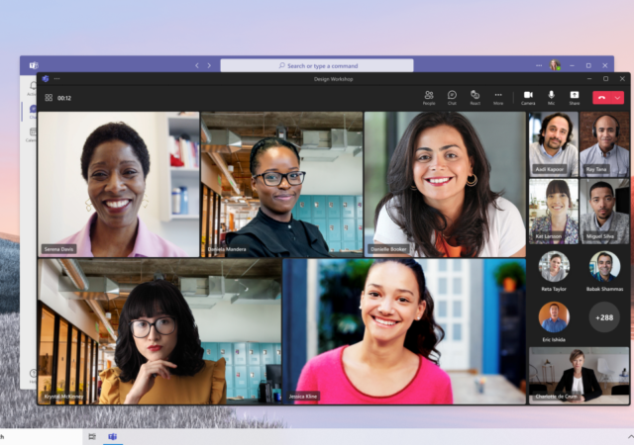Viewport: 634px width, 445px height.
Task: Select Danielle Booker video tile
Action: 445,184
